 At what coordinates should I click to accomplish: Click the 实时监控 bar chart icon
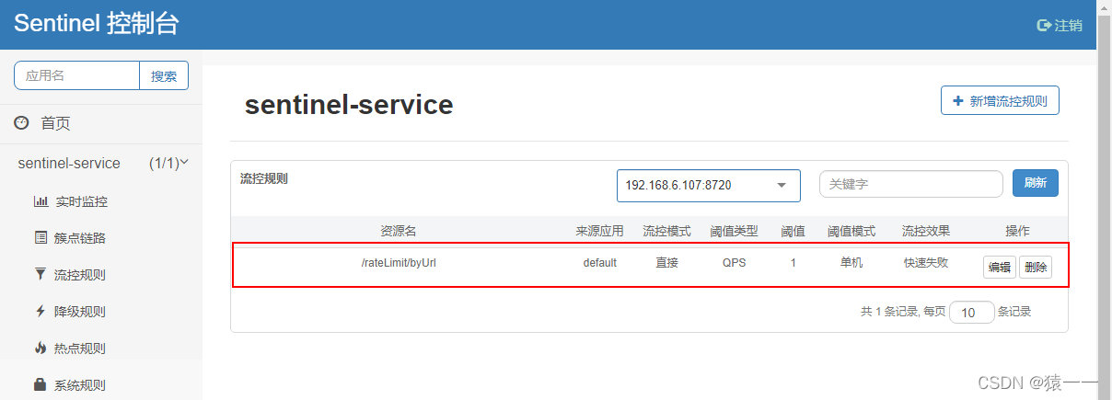[41, 201]
